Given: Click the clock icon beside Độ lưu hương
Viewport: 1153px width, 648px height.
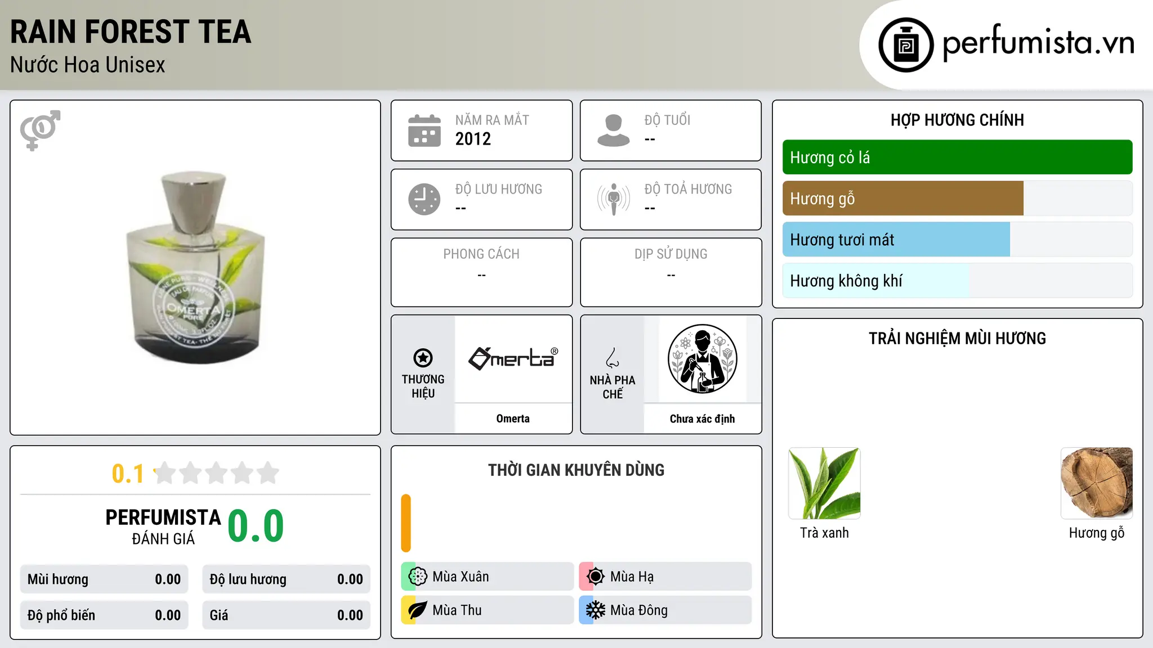Looking at the screenshot, I should pyautogui.click(x=424, y=199).
